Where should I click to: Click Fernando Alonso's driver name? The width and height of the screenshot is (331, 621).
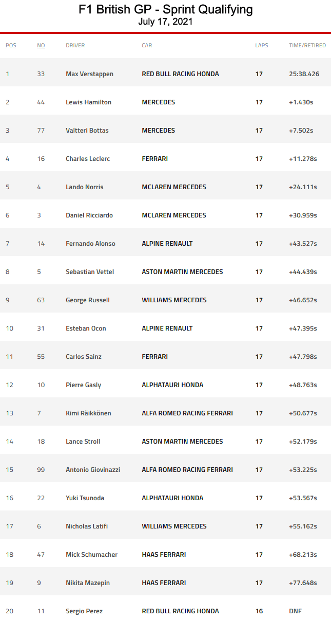pyautogui.click(x=90, y=244)
